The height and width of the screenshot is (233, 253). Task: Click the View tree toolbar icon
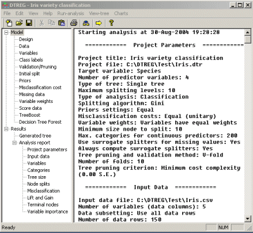[86, 23]
